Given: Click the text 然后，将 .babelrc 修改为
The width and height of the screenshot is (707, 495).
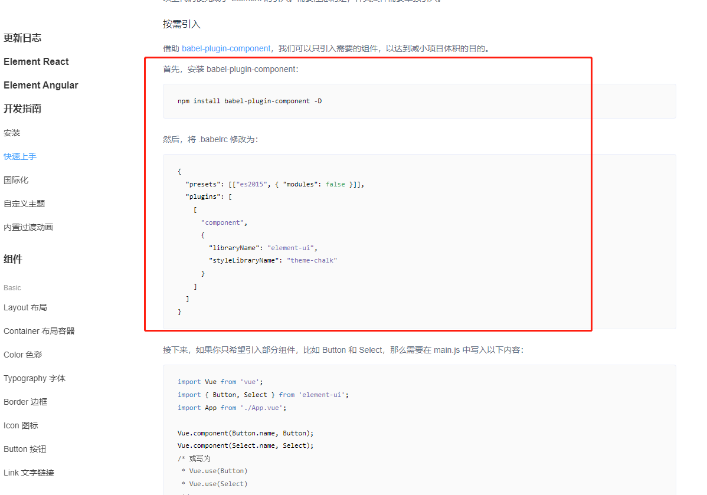Looking at the screenshot, I should pyautogui.click(x=211, y=139).
